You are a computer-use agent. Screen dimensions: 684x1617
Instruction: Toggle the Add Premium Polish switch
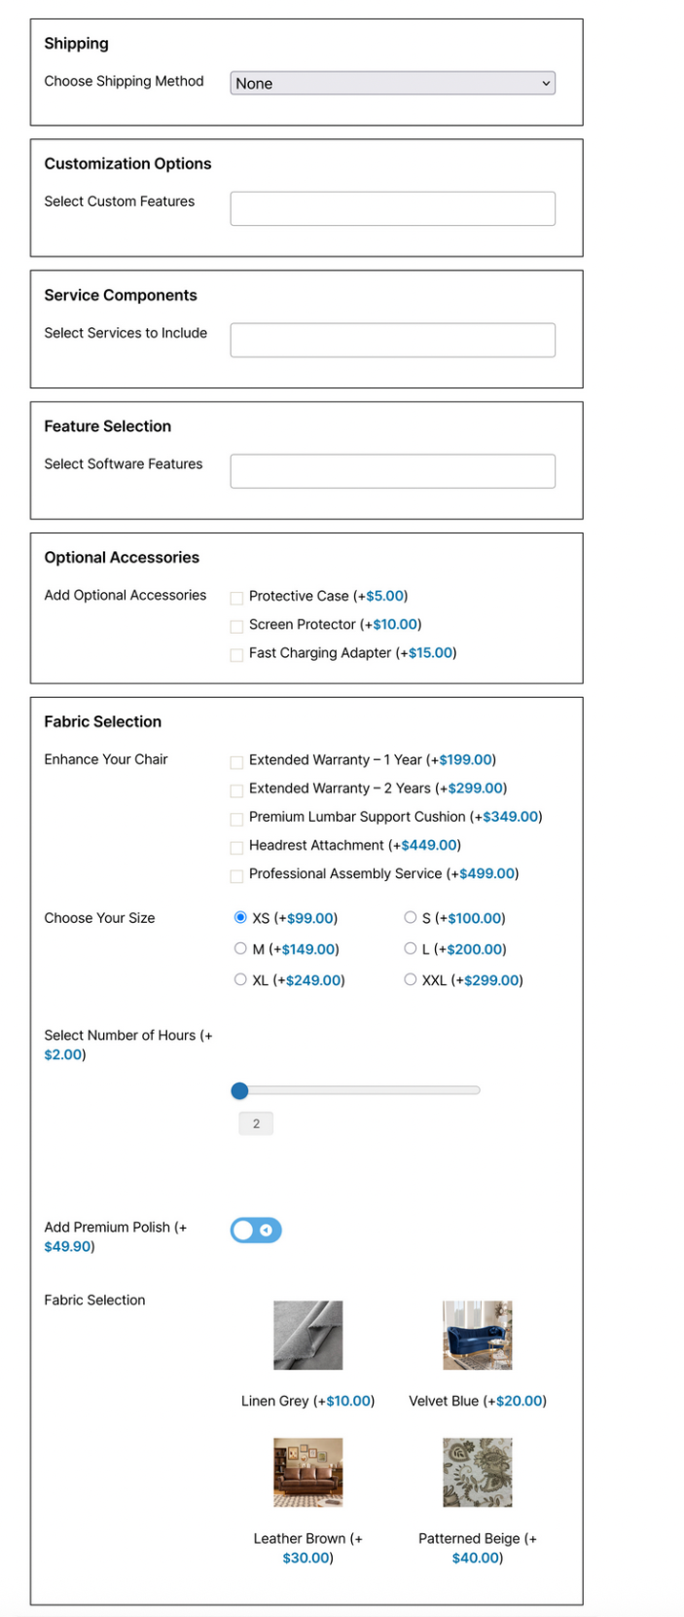pyautogui.click(x=256, y=1231)
